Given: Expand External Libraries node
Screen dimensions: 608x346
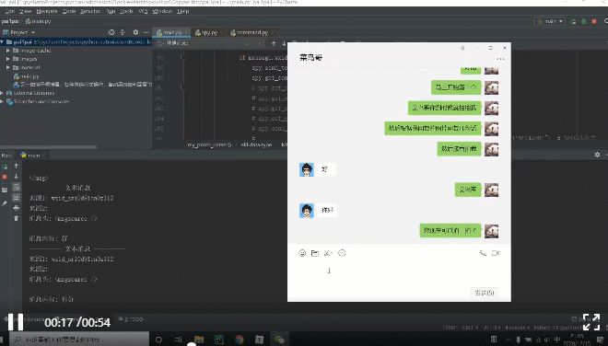Looking at the screenshot, I should coord(2,93).
